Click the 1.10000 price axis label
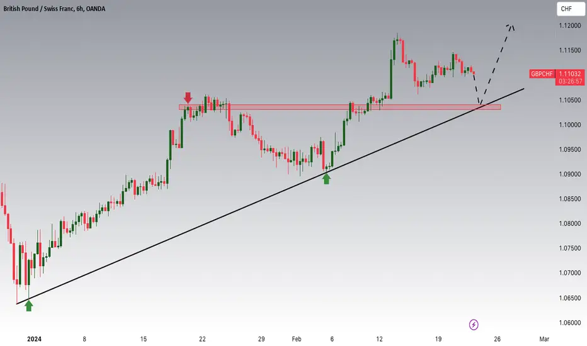The width and height of the screenshot is (587, 346). (x=570, y=125)
